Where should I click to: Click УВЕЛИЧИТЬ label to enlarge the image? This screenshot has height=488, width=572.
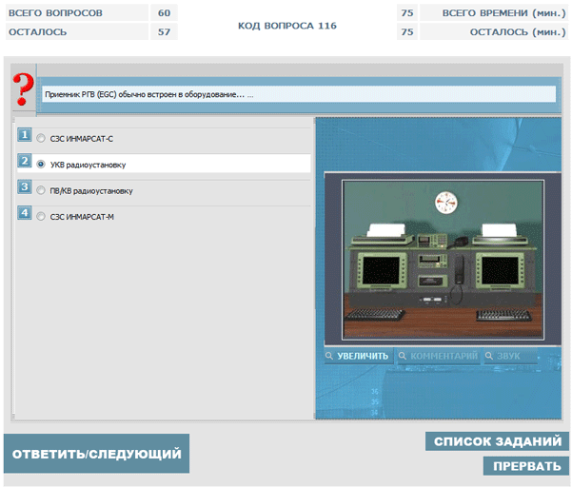pyautogui.click(x=363, y=356)
